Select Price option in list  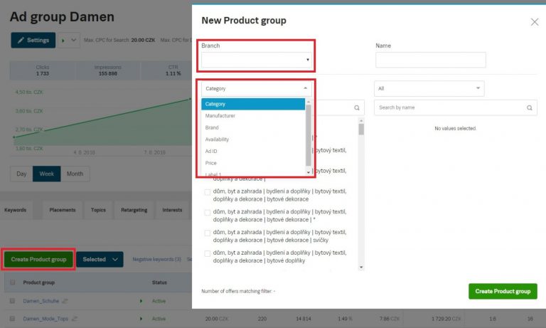point(253,163)
